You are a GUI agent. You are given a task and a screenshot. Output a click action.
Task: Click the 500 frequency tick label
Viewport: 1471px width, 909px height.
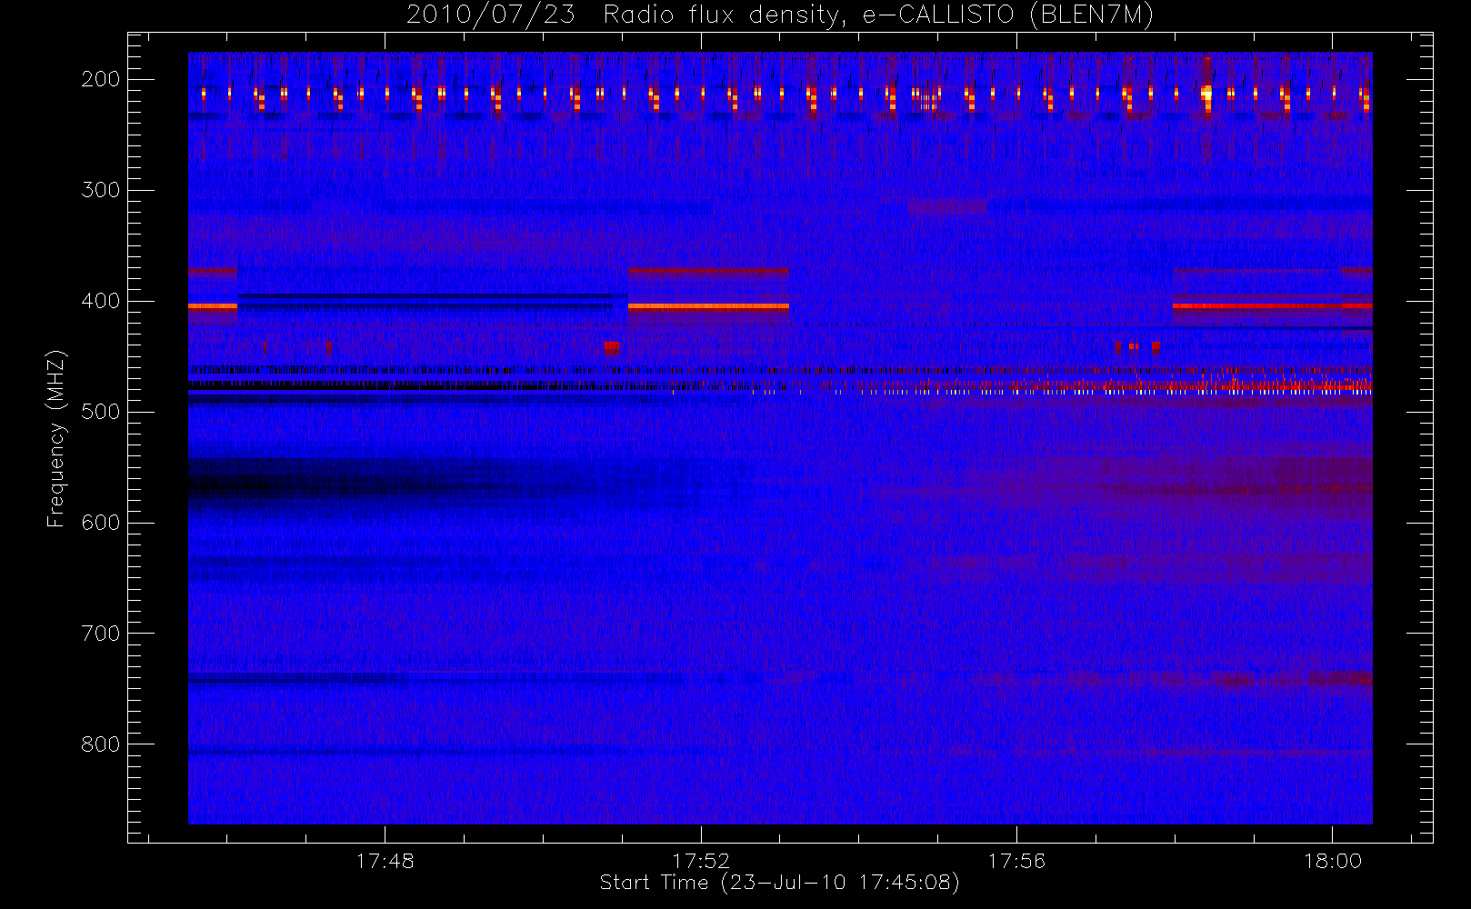click(x=100, y=412)
